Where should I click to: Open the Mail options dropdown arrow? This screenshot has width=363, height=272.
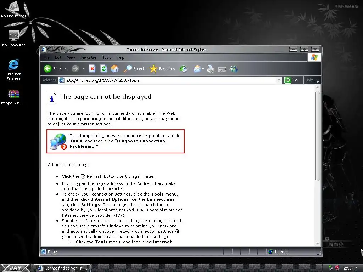(203, 69)
